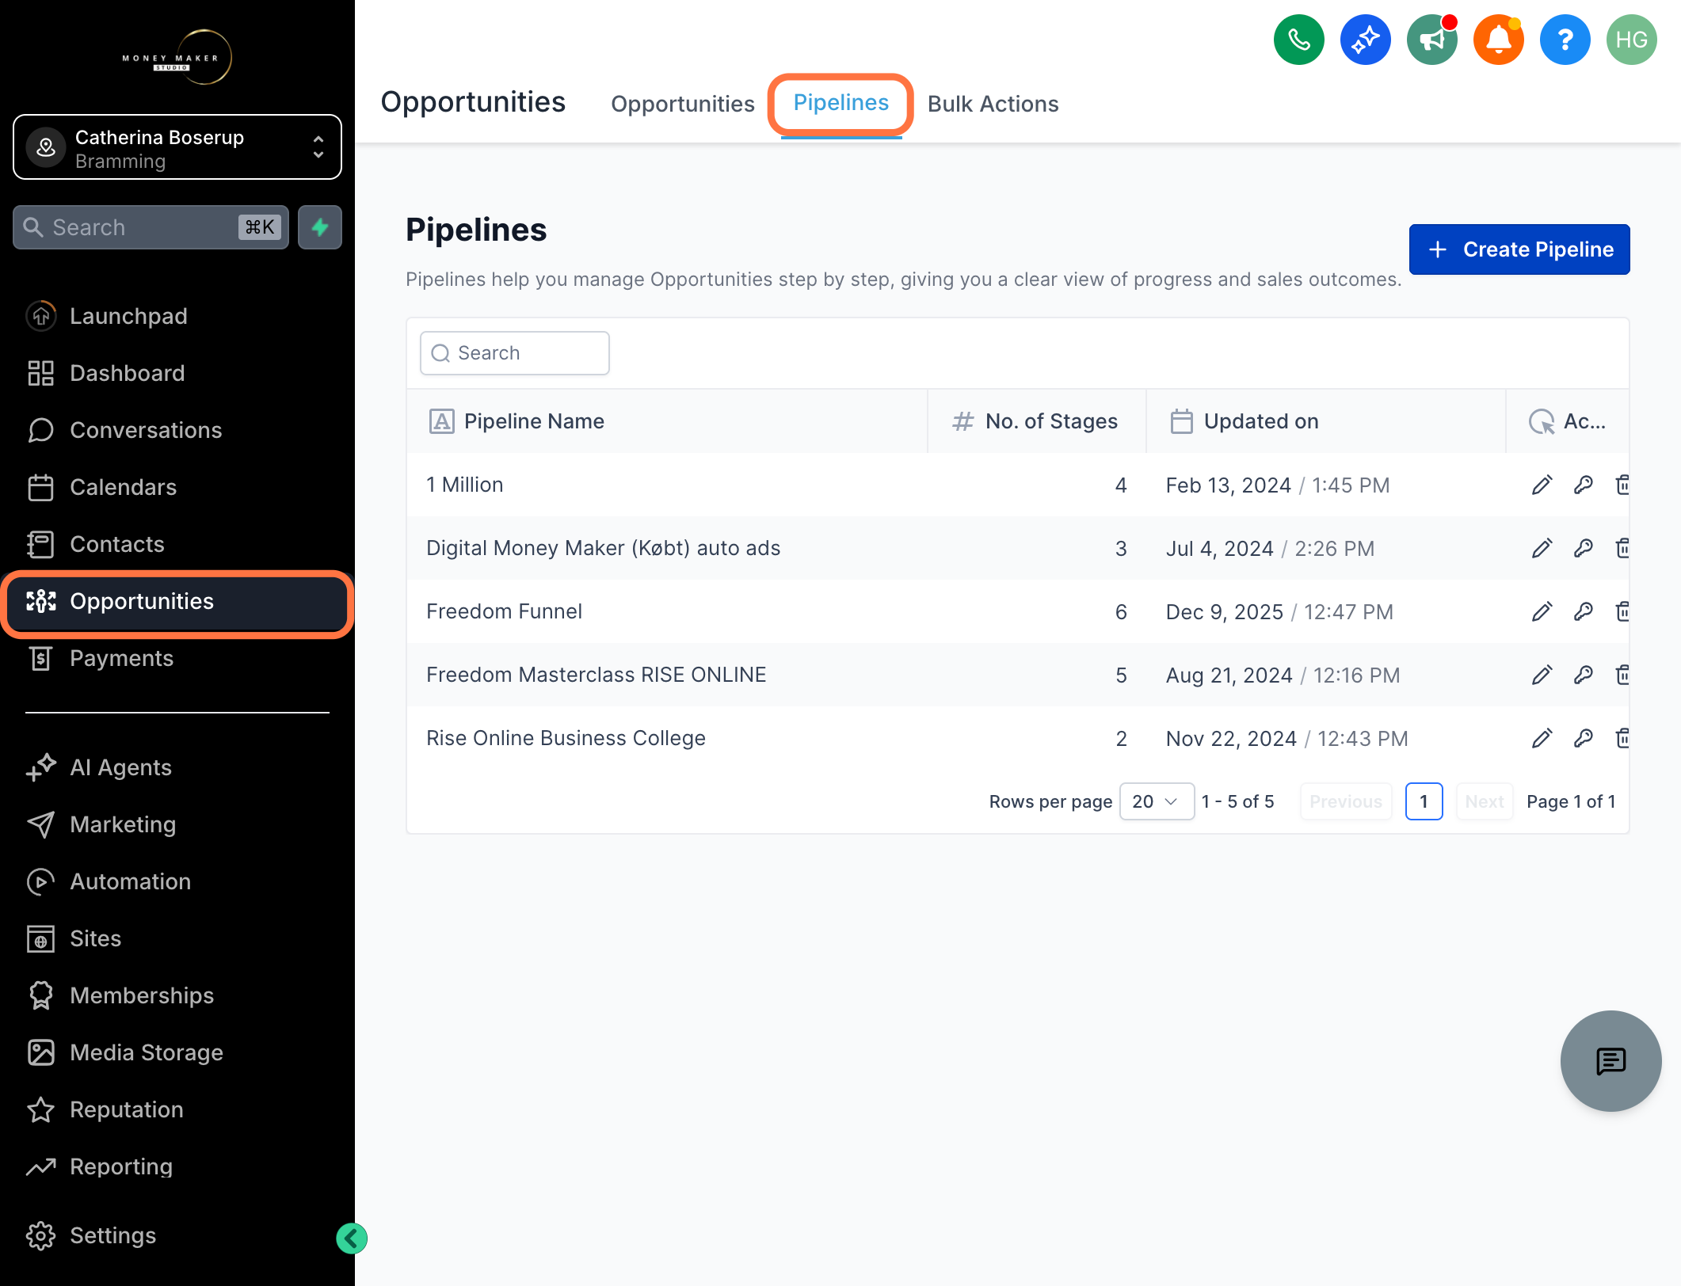Switch to the Pipelines tab
This screenshot has height=1286, width=1681.
pyautogui.click(x=840, y=103)
